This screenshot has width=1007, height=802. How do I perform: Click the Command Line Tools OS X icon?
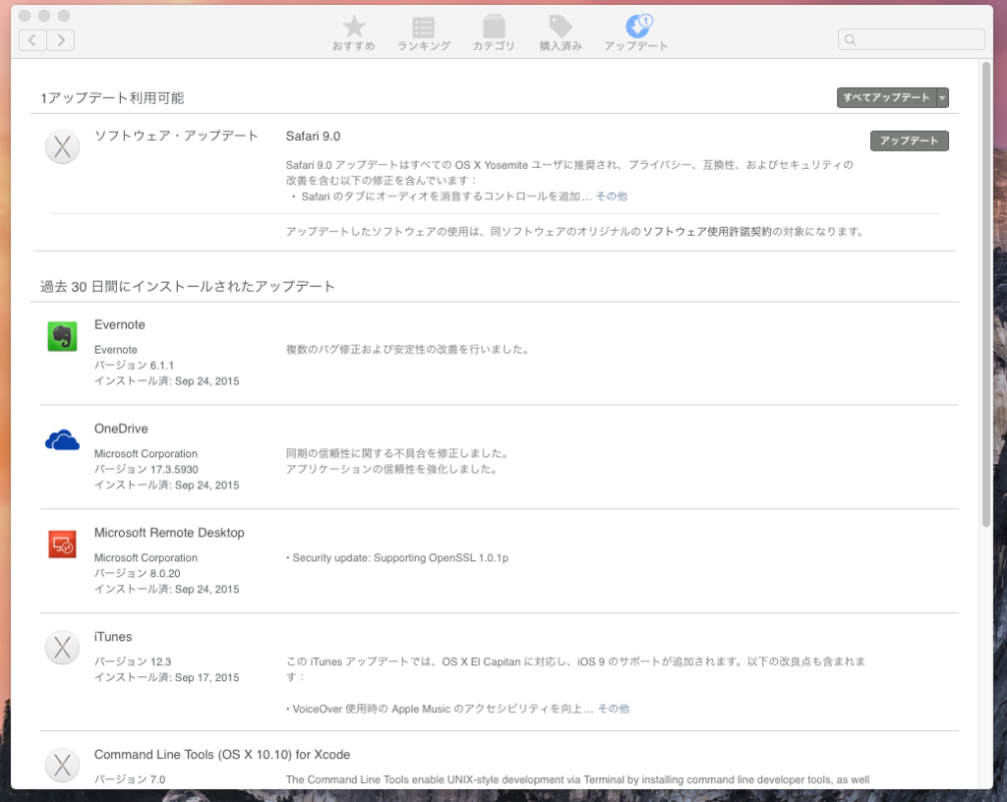click(62, 765)
